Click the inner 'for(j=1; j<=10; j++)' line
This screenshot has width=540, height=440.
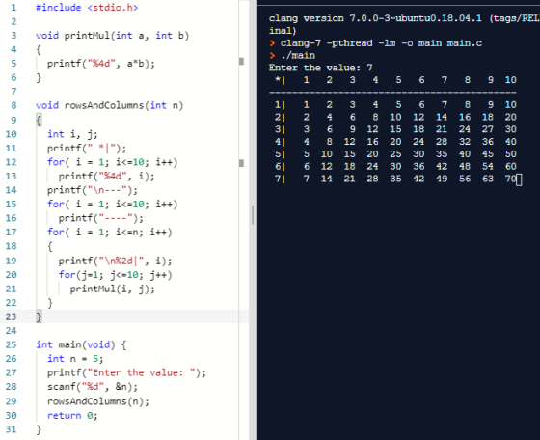(x=115, y=275)
